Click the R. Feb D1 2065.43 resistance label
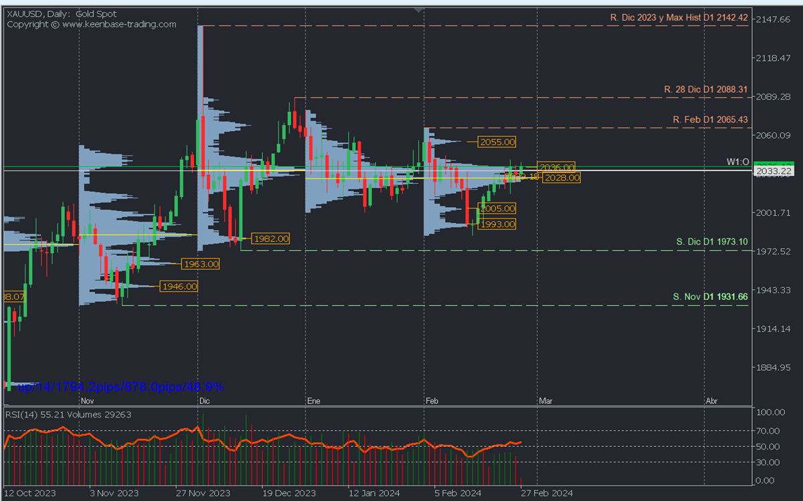803x501 pixels. 710,120
